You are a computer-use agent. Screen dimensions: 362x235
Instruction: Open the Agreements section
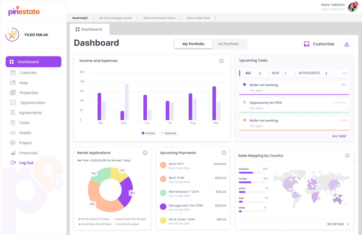point(30,112)
